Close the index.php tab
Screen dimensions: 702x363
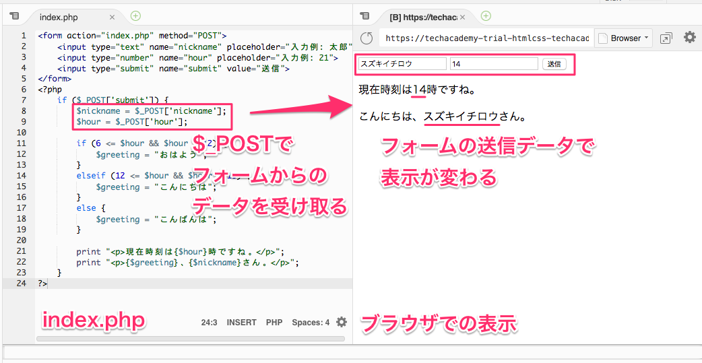tap(113, 17)
